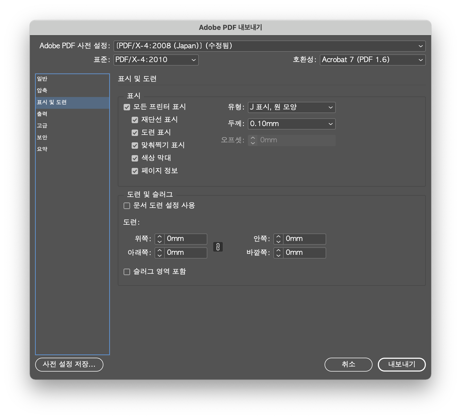Decrease 아래쪽 bleed with stepper down arrow
Screen dimensions: 461x419
click(x=160, y=255)
